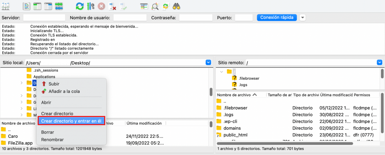This screenshot has width=385, height=155.
Task: Toggle the local directory tree view
Action: click(x=37, y=6)
